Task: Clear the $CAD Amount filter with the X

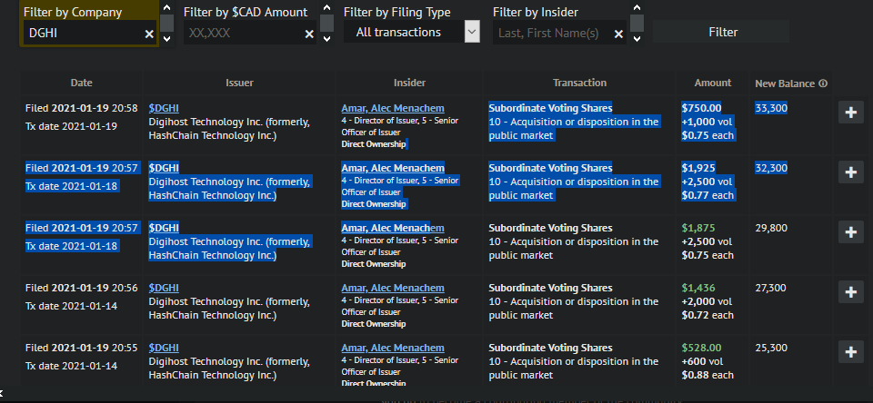Action: click(309, 34)
